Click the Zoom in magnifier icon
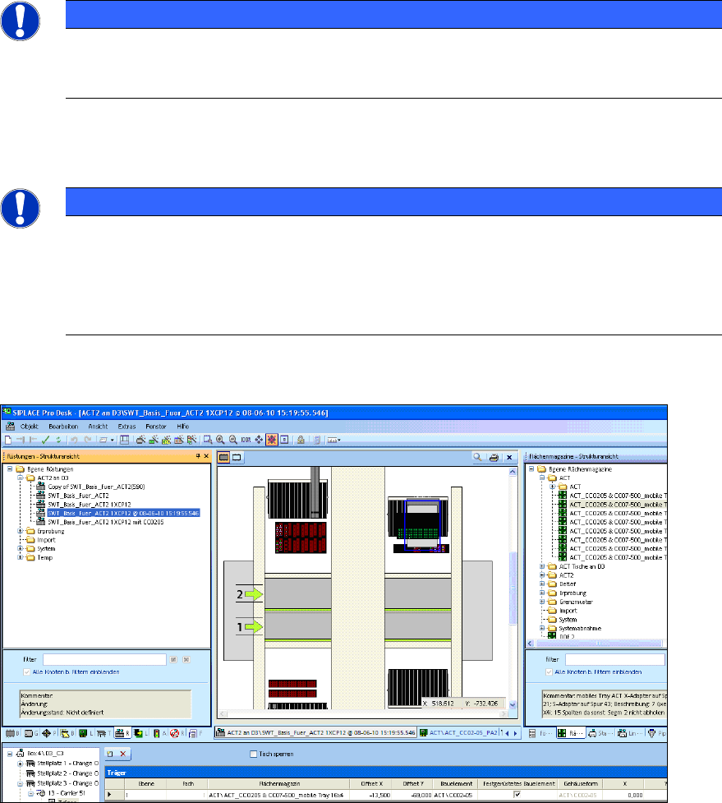The image size is (722, 803). click(220, 440)
